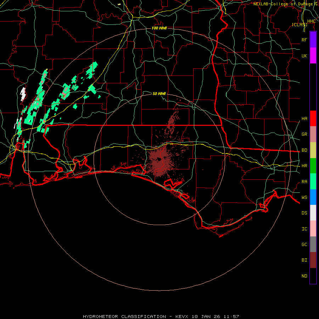Click the NEXLAB-College of DuPage text
The width and height of the screenshot is (319, 319).
point(283,4)
